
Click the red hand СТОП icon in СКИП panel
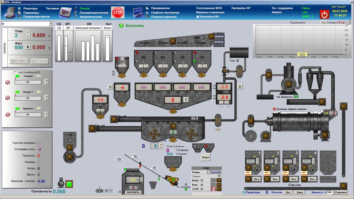[213, 189]
